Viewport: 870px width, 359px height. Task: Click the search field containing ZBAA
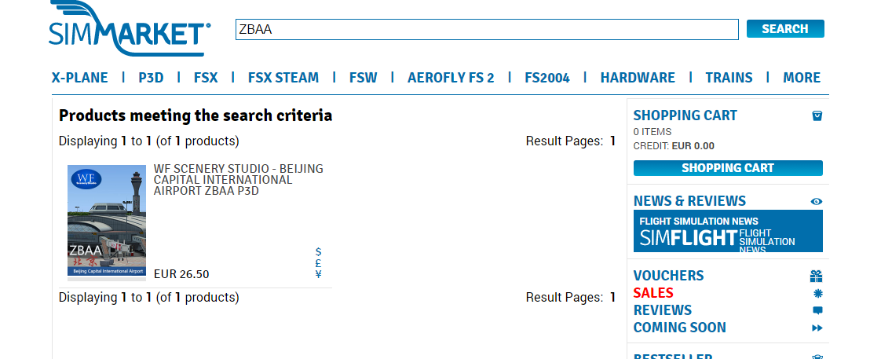[x=487, y=30]
